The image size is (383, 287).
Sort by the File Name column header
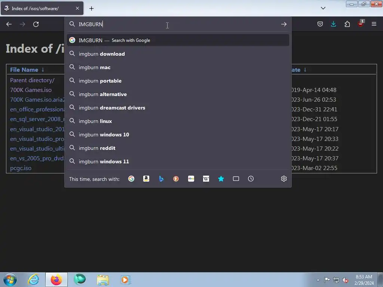tap(24, 70)
